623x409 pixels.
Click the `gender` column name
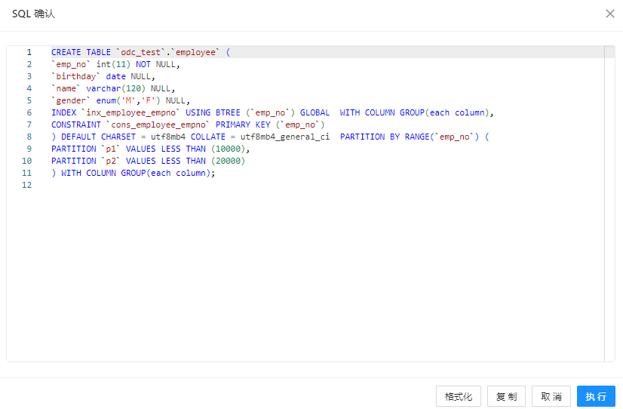coord(71,100)
